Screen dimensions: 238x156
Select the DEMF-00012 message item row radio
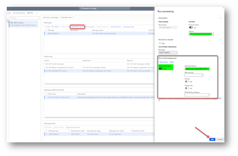click(46, 134)
